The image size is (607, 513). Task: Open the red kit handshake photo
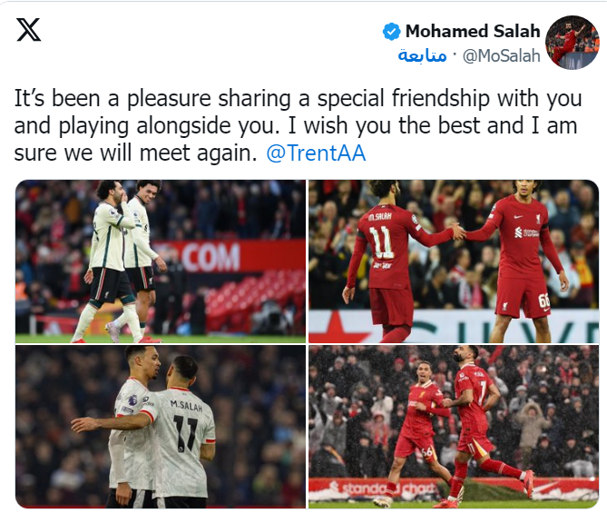[x=454, y=261]
